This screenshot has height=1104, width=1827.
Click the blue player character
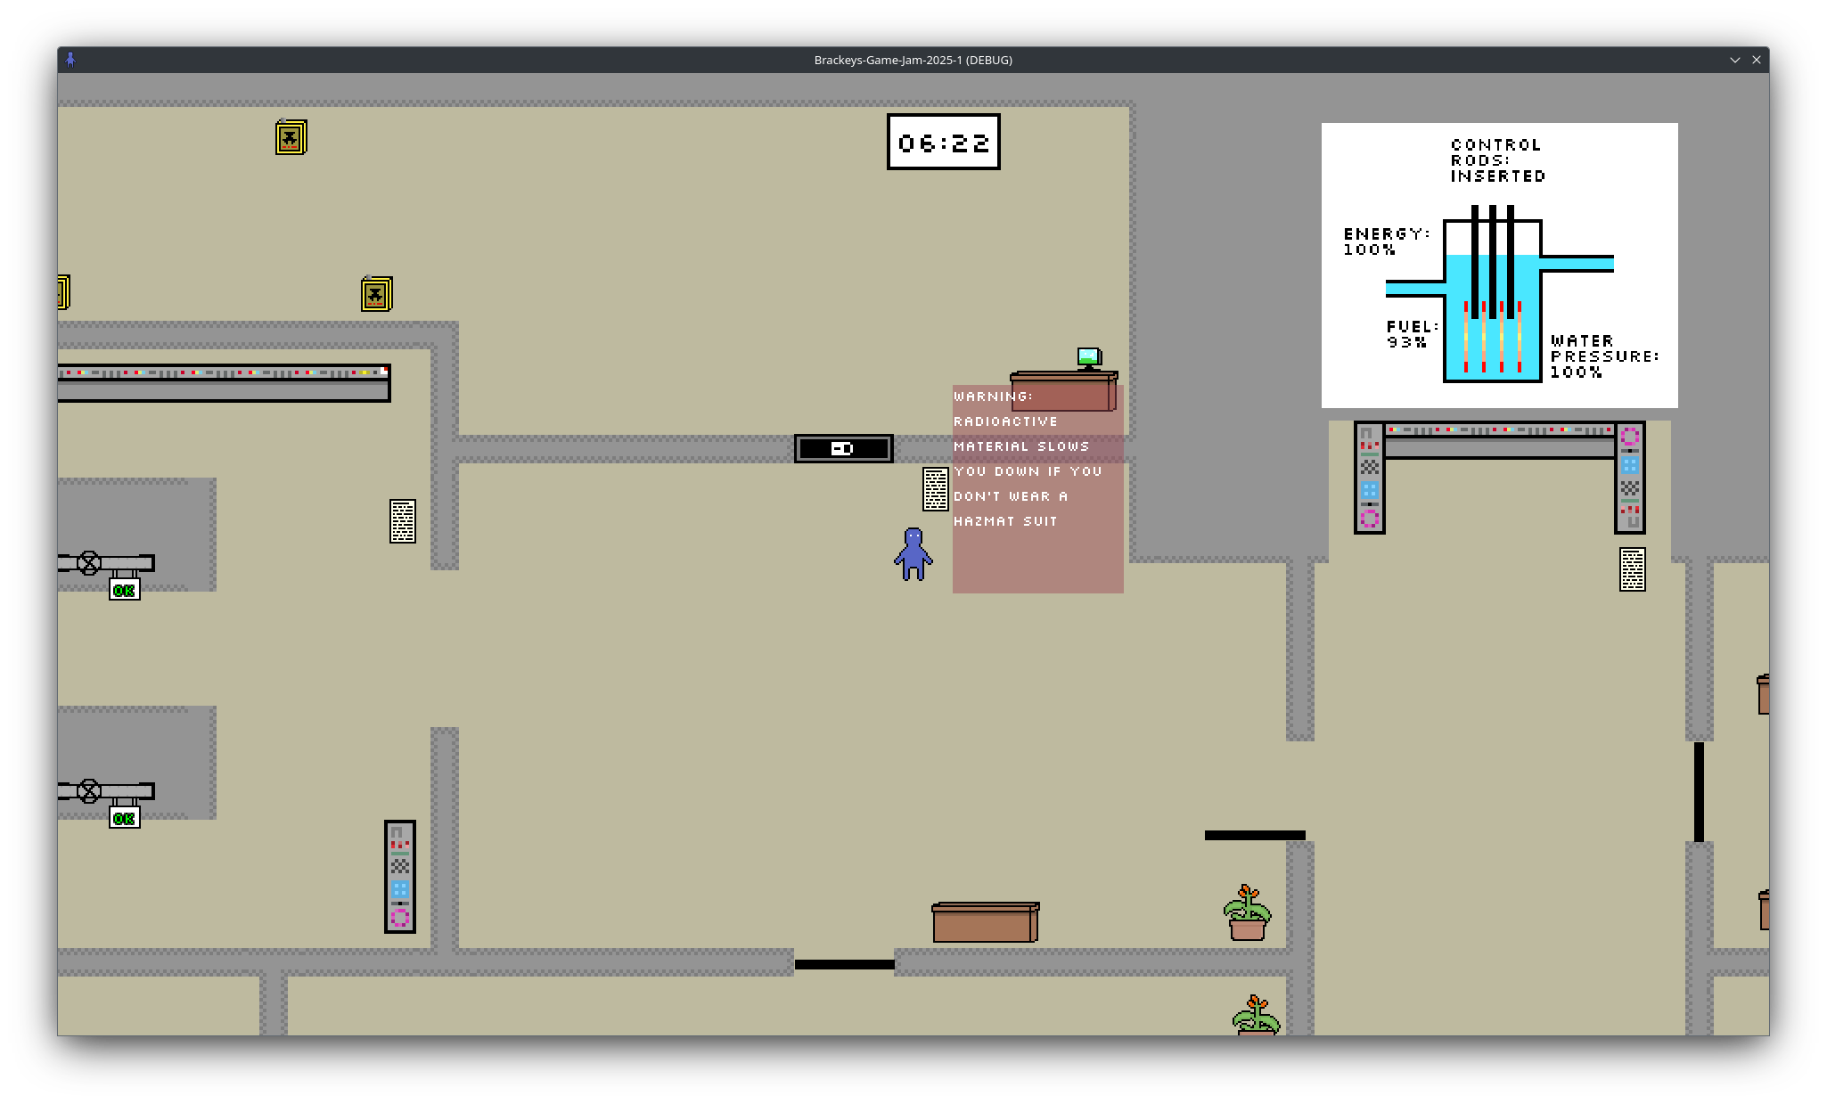913,554
